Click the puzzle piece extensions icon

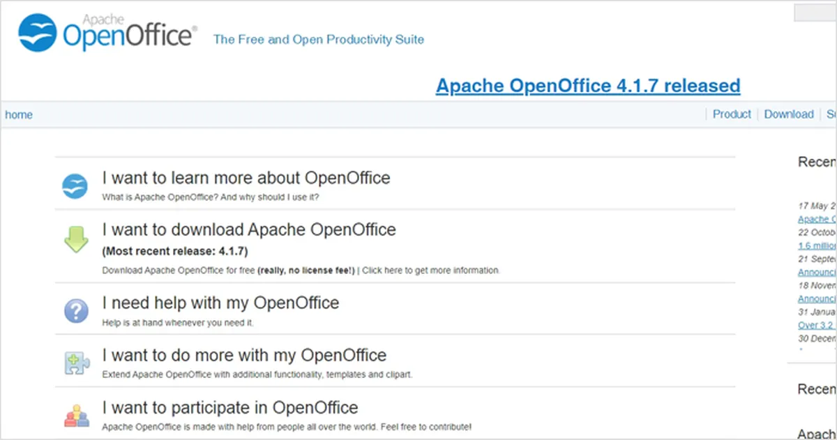coord(76,363)
